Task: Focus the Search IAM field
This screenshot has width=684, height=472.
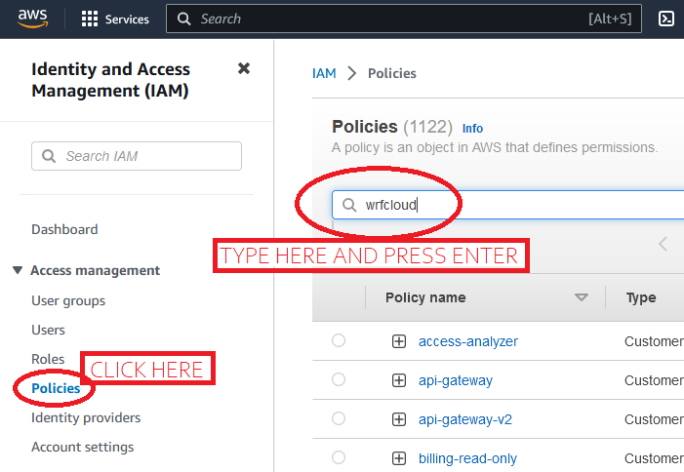Action: click(x=137, y=156)
